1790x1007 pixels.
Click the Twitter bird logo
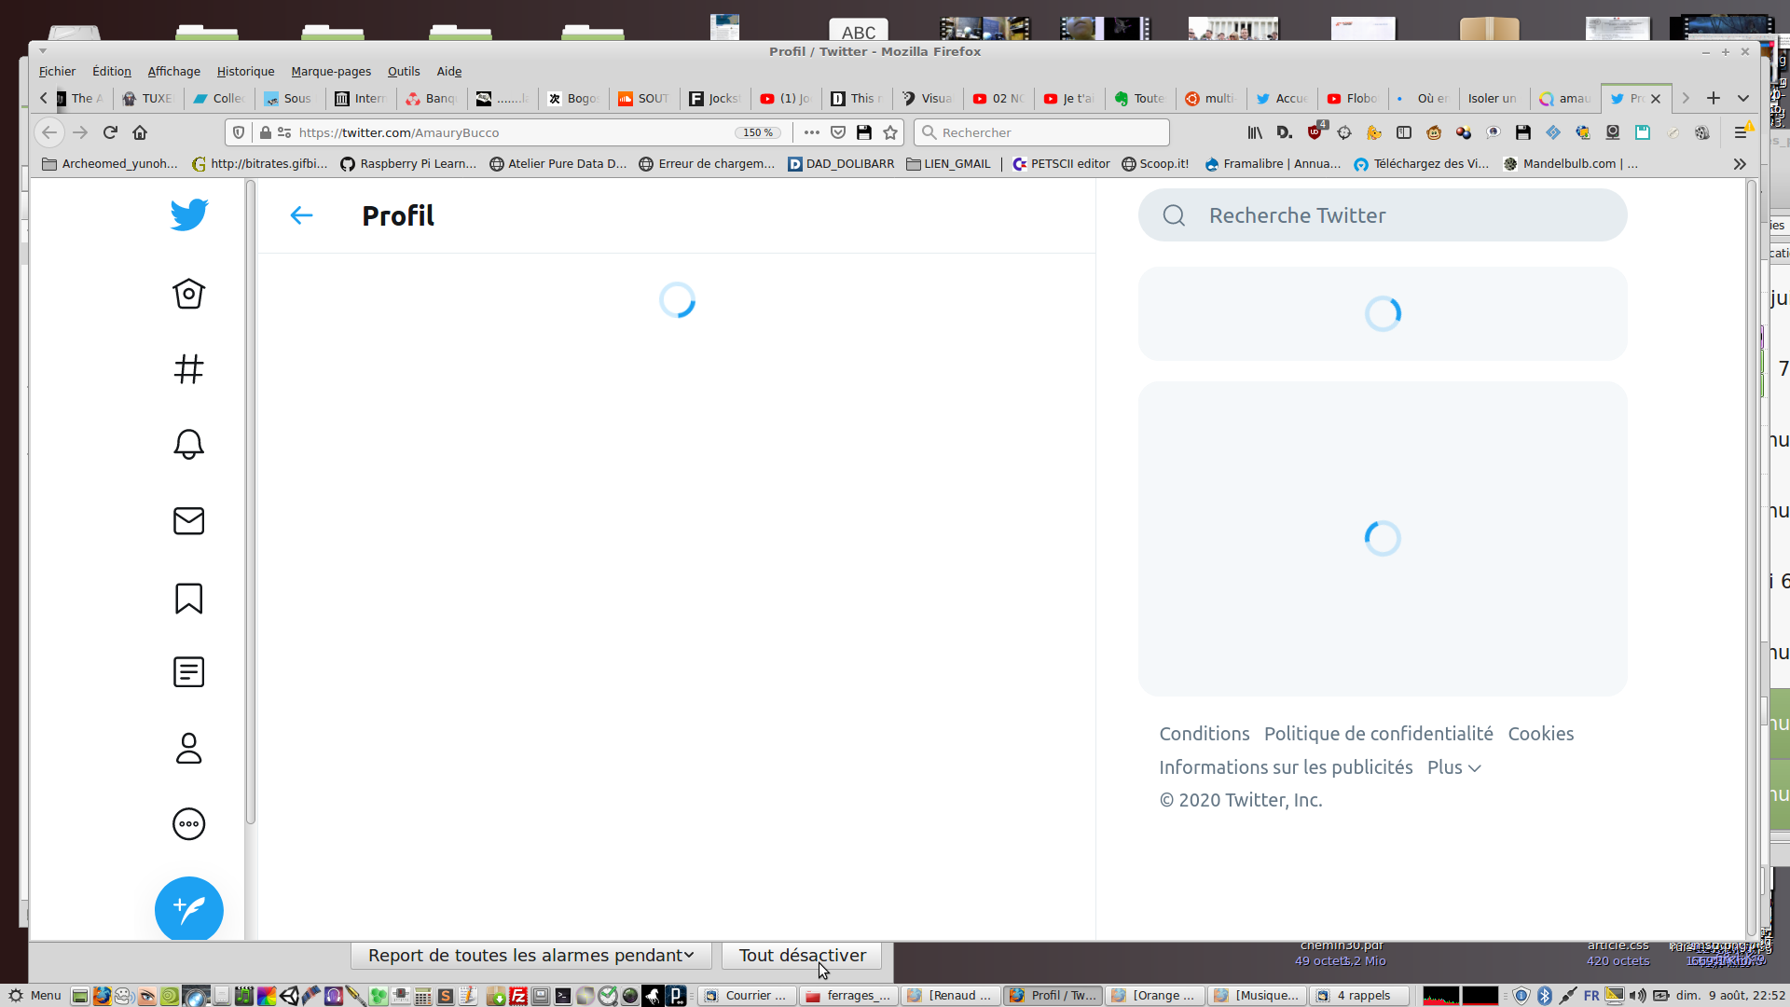tap(189, 215)
